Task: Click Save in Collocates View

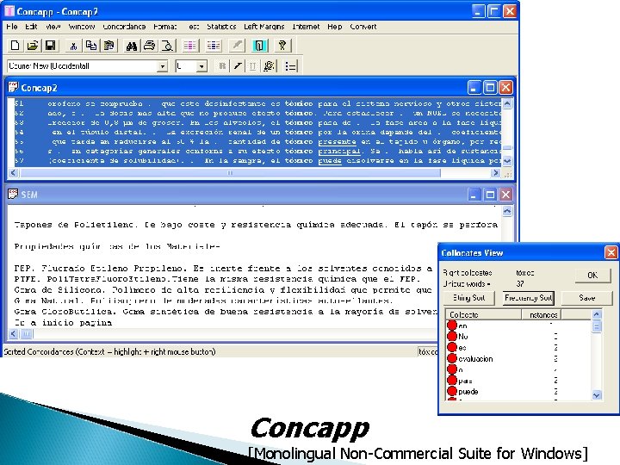Action: click(586, 298)
